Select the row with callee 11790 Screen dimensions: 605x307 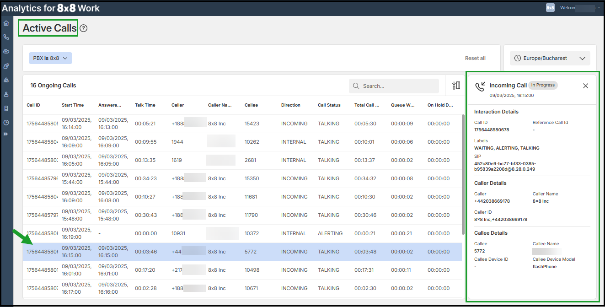pos(242,215)
